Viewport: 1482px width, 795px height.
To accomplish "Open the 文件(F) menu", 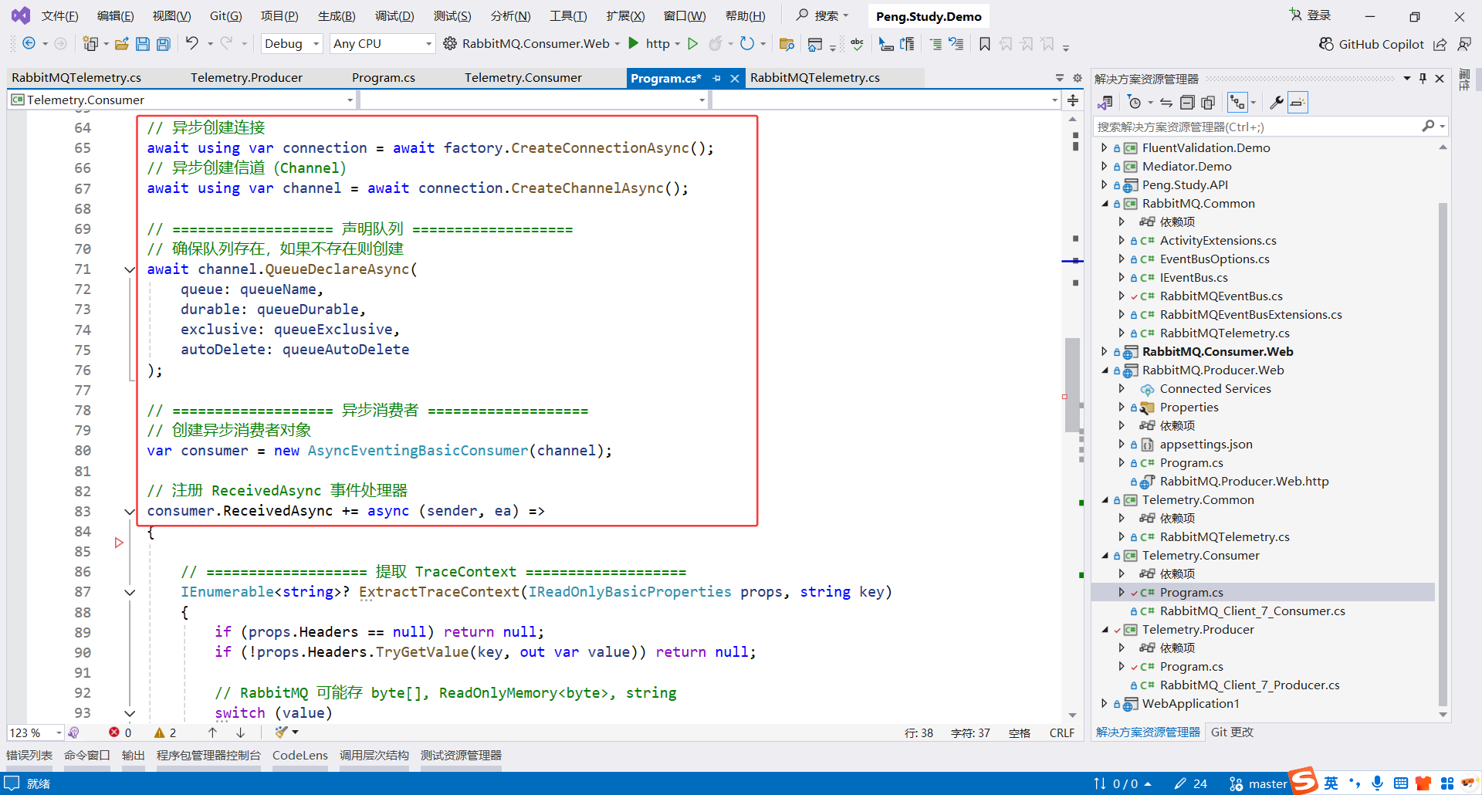I will pyautogui.click(x=59, y=16).
